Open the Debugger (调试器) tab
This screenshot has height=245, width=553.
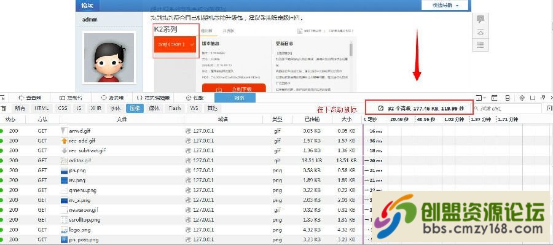tap(112, 98)
